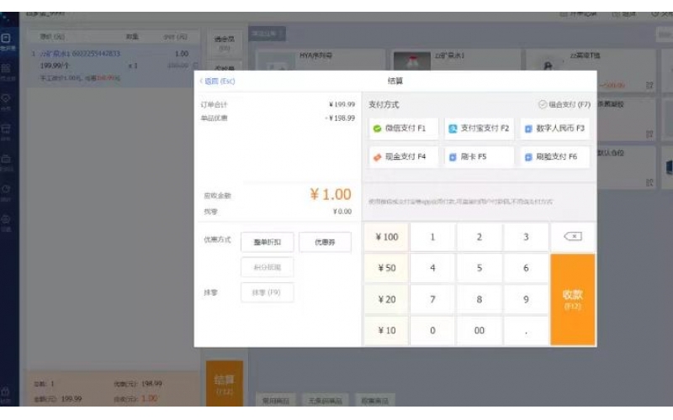
Task: Tap quick amount ¥50
Action: point(386,268)
